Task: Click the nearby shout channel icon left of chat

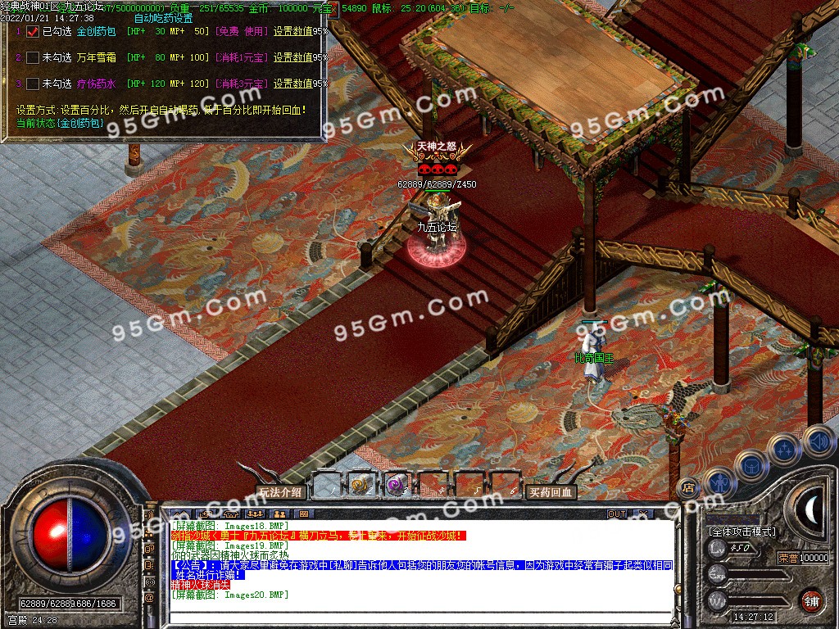Action: (x=149, y=515)
